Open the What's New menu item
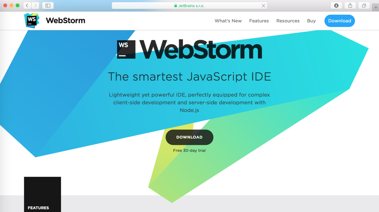The width and height of the screenshot is (379, 212). click(x=228, y=21)
